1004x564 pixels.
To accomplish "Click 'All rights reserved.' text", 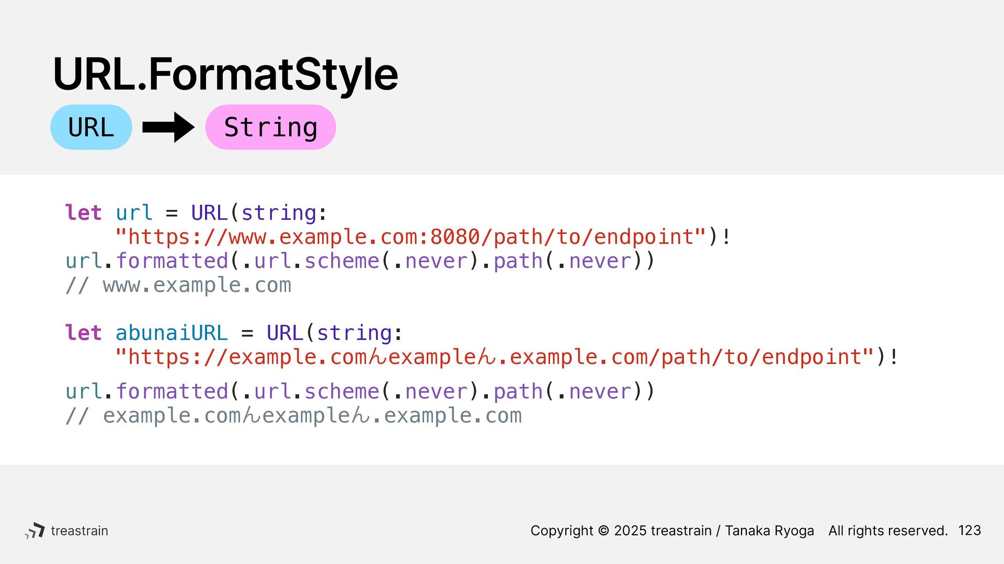I will pos(888,531).
